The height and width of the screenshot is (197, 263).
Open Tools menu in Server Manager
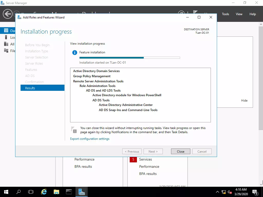tap(225, 14)
